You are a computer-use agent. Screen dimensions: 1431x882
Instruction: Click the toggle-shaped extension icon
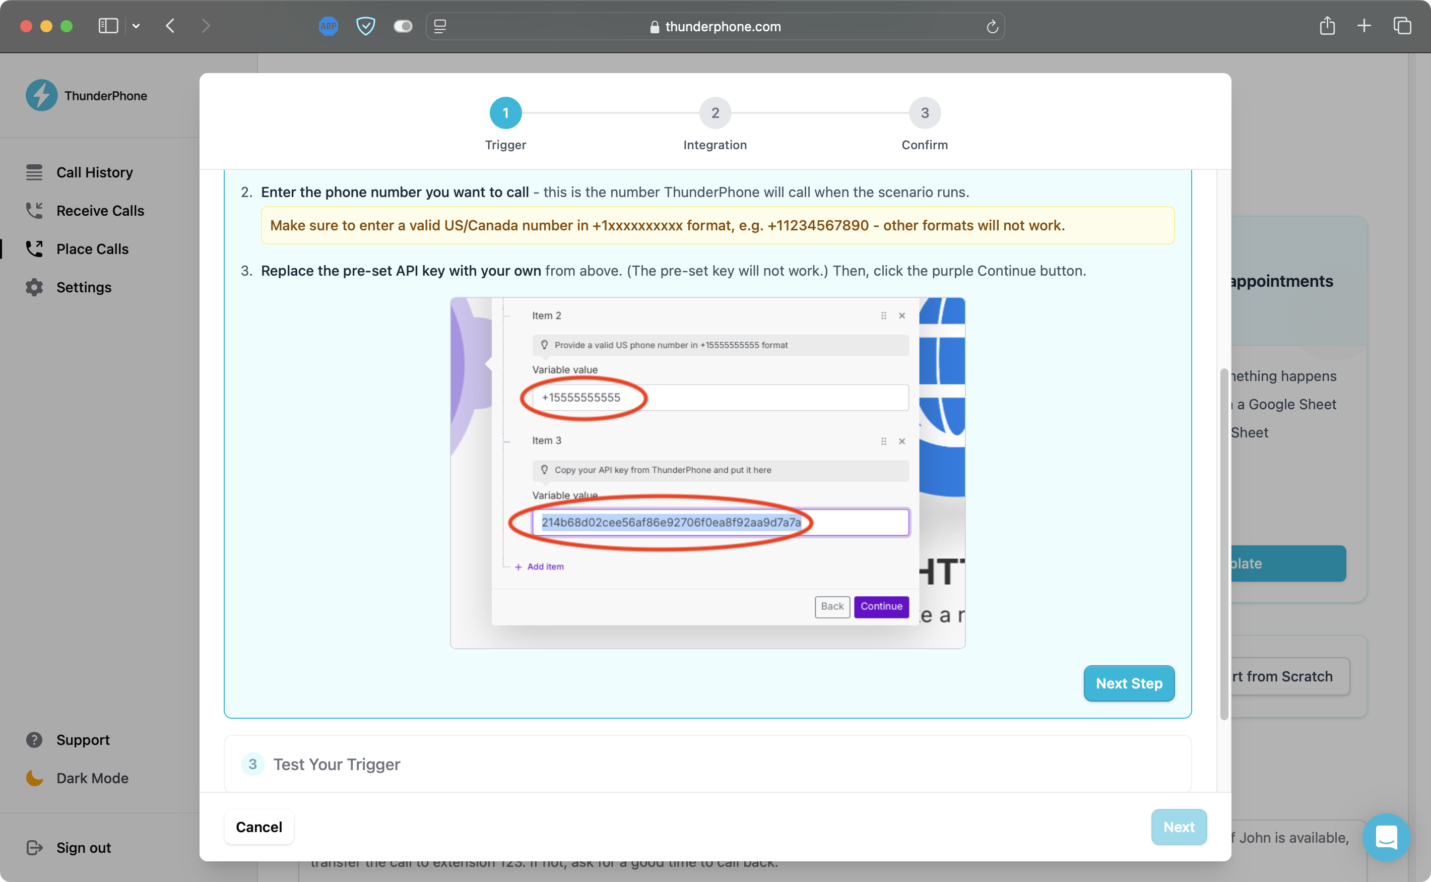(403, 26)
